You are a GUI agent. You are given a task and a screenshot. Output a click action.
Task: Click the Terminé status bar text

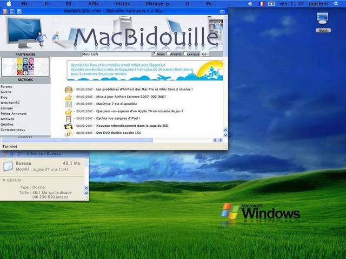[x=10, y=146]
